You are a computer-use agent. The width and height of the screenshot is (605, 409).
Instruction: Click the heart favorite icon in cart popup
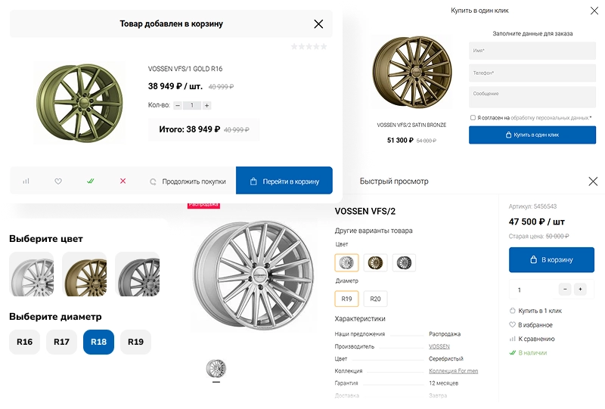coord(58,181)
